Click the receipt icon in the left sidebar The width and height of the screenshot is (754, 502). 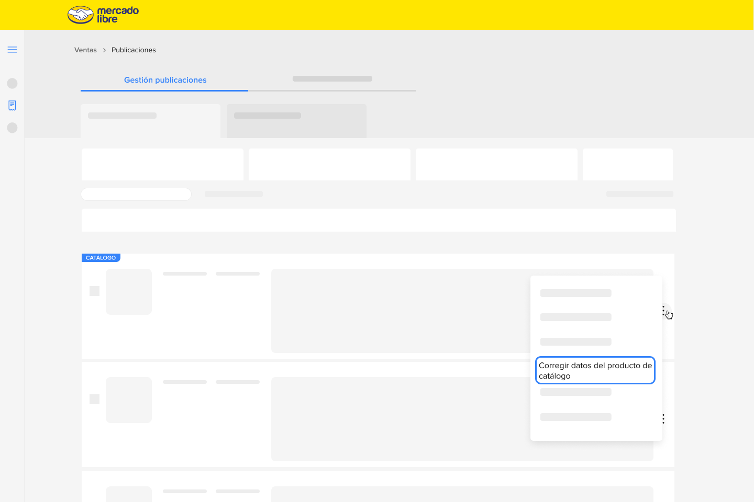[x=12, y=106]
